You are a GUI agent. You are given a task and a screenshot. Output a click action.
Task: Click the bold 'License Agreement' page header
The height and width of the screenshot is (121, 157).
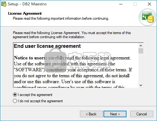25,13
